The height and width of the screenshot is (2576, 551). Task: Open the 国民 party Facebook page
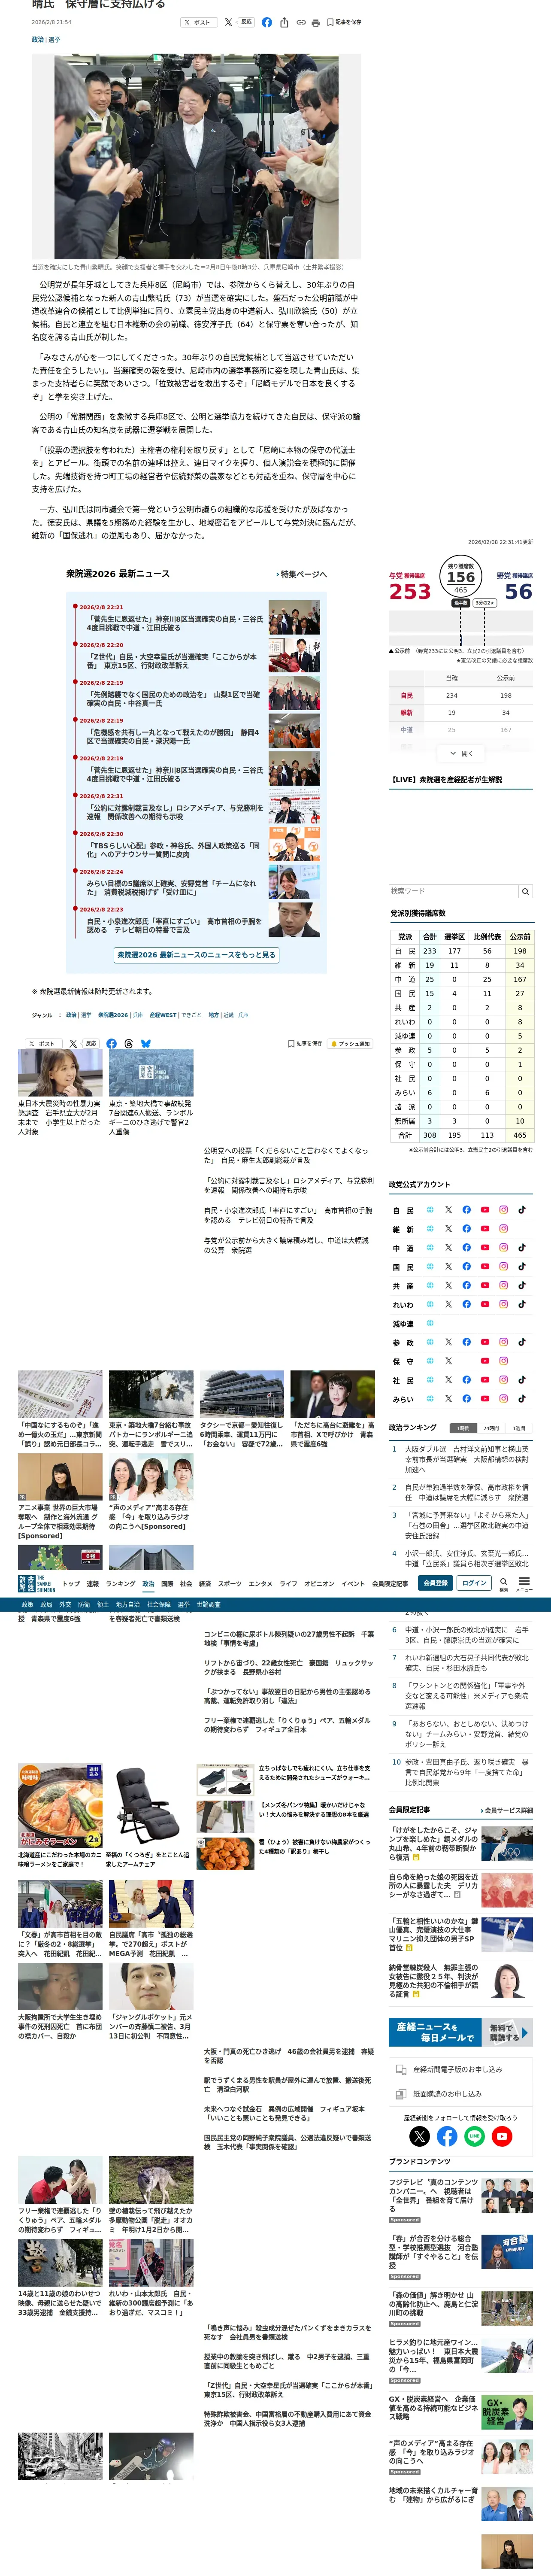pos(466,1267)
